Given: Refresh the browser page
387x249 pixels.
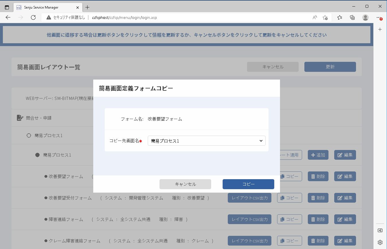Looking at the screenshot, I should pos(33,17).
